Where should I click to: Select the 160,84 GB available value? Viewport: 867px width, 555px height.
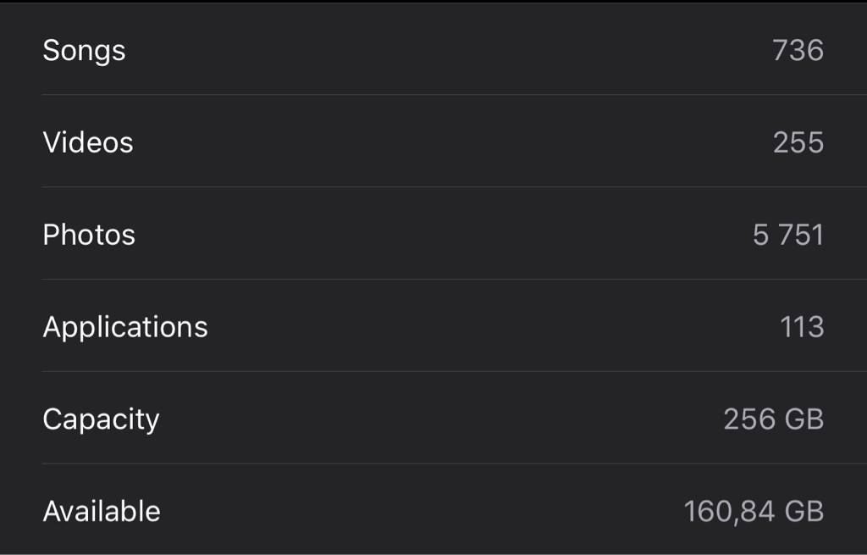(x=754, y=511)
